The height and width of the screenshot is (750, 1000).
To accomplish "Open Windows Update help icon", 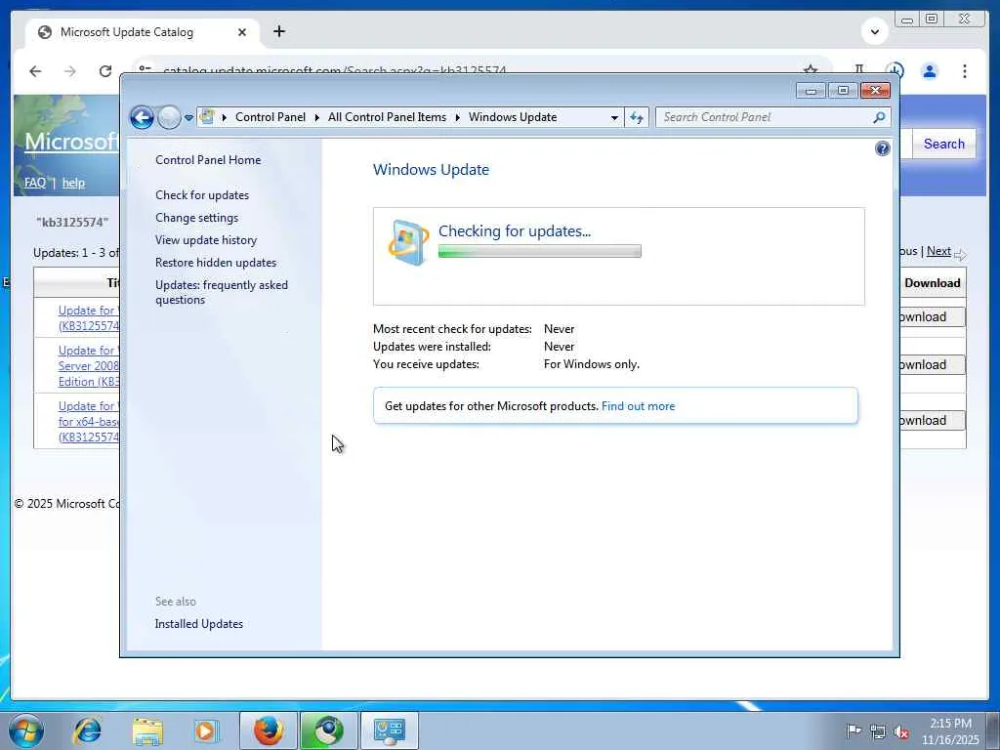I will pyautogui.click(x=882, y=148).
